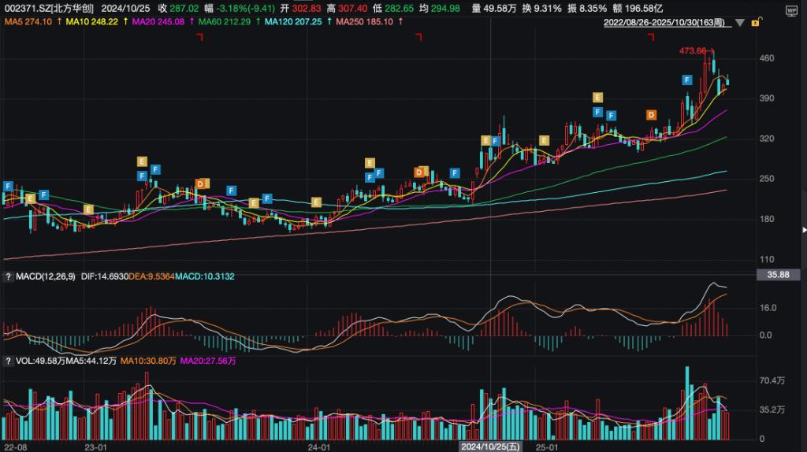The width and height of the screenshot is (807, 452).
Task: Click the 2024/10/25 date marker on time axis
Action: click(x=491, y=446)
